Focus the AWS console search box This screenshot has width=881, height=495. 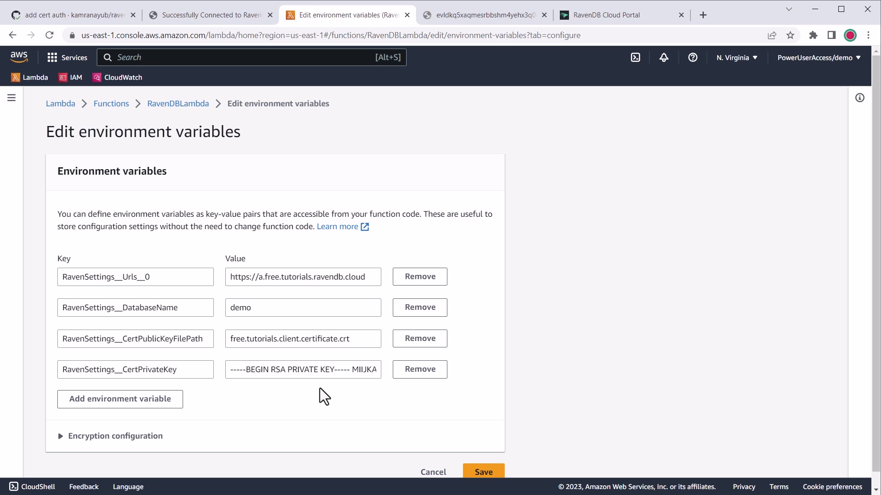coord(251,57)
